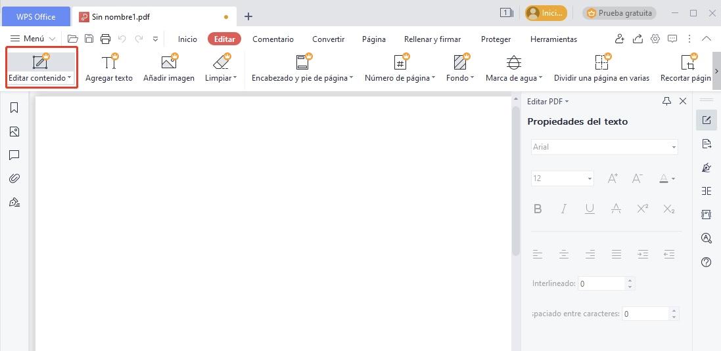Screen dimensions: 721x351
Task: Toggle underline text formatting
Action: [590, 209]
